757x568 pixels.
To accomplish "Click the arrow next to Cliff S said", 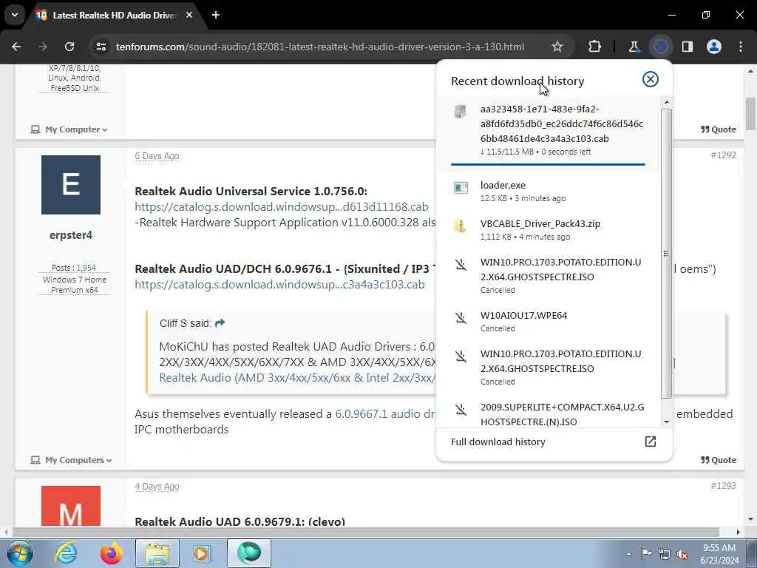I will click(220, 323).
